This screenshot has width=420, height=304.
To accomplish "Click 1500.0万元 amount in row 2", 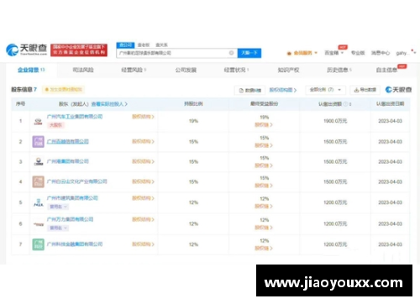I will (x=335, y=142).
